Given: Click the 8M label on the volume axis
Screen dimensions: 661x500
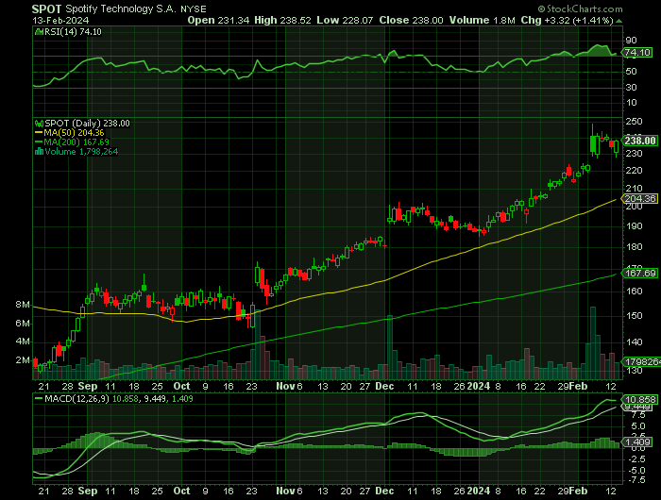Looking at the screenshot, I should 23,305.
